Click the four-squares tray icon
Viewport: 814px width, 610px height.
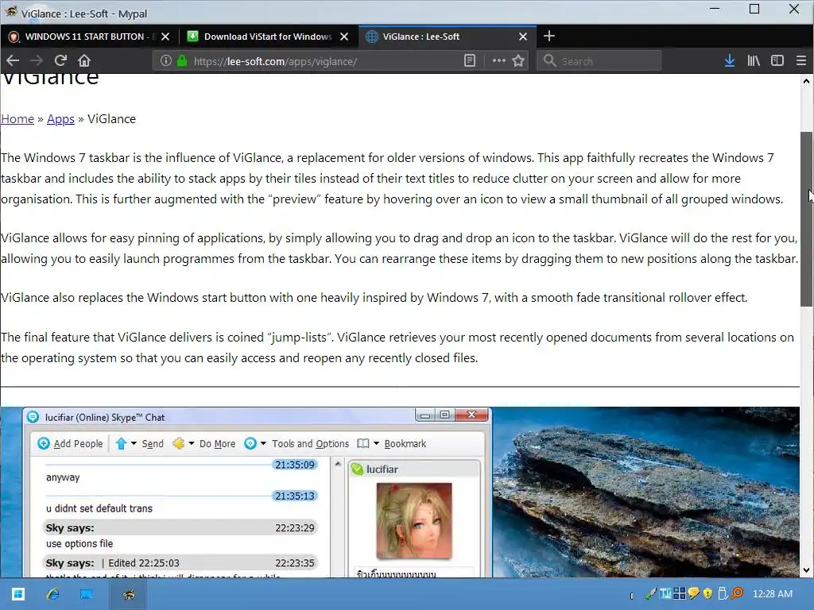pos(680,593)
